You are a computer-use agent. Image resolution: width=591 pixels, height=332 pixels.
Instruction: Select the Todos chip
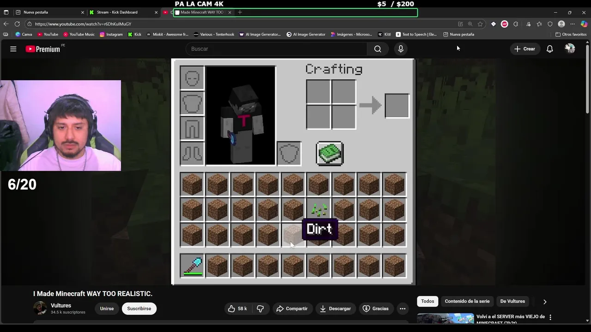tap(428, 302)
